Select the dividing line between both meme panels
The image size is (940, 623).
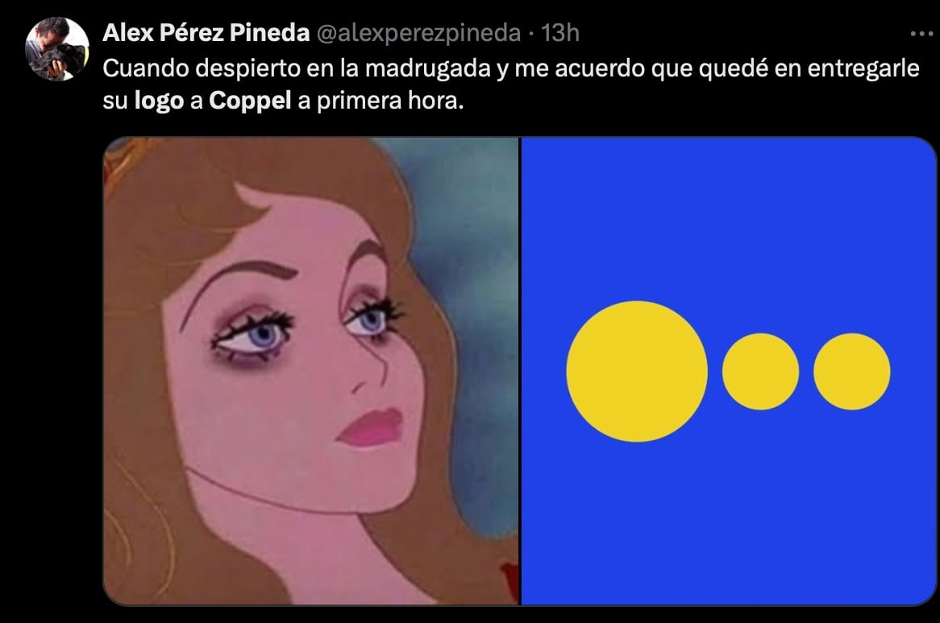pyautogui.click(x=520, y=370)
